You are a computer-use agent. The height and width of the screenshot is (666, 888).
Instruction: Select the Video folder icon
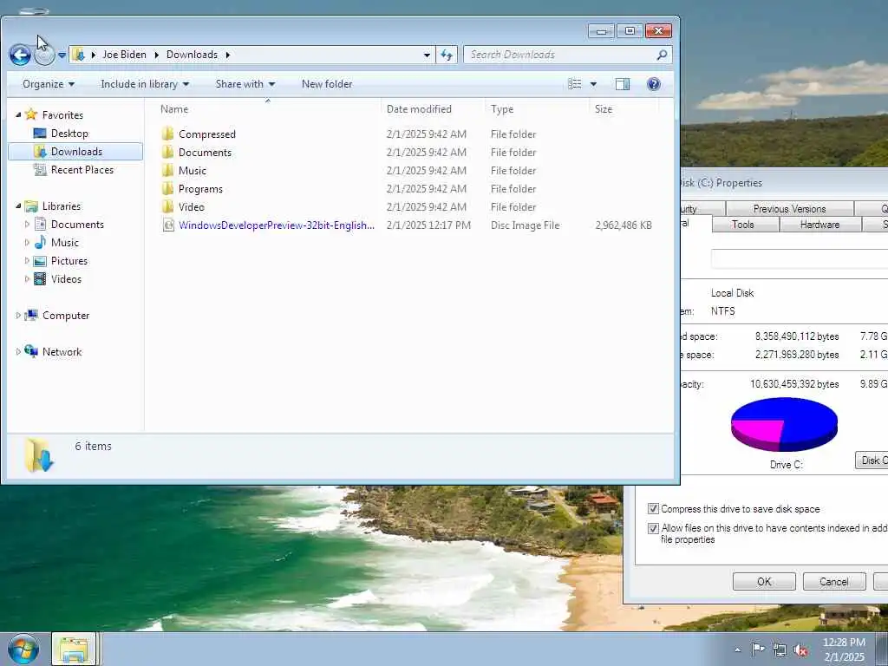coord(167,206)
